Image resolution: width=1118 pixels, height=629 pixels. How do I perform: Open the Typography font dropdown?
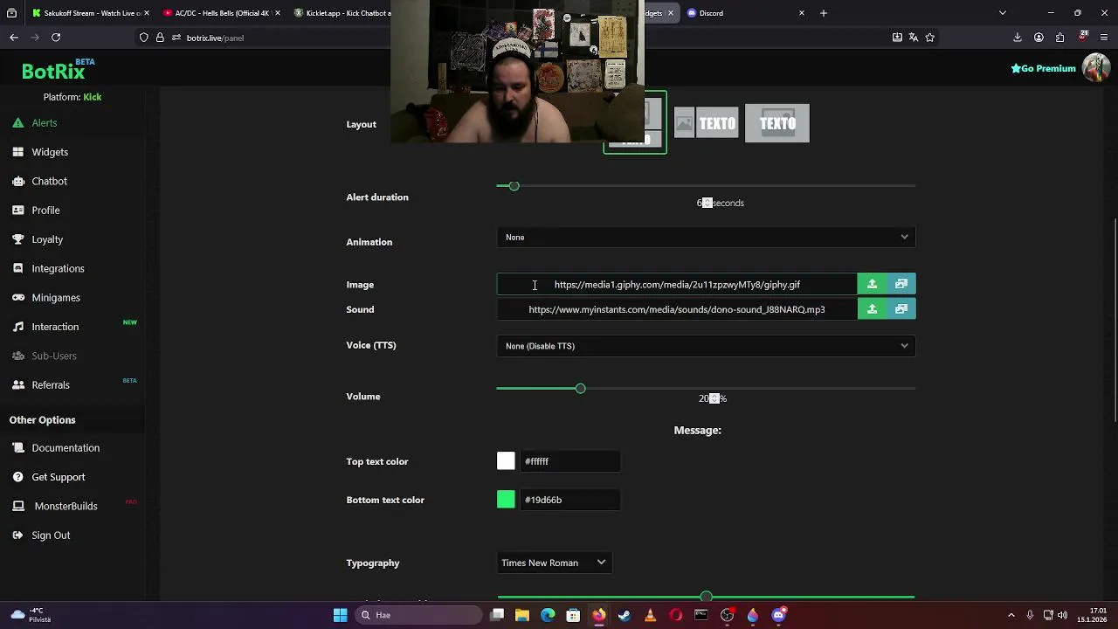coord(554,563)
